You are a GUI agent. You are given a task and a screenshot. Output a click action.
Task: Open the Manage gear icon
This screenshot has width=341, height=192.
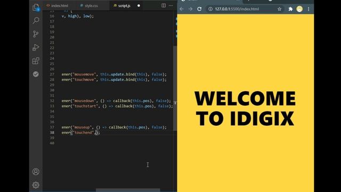tap(36, 185)
